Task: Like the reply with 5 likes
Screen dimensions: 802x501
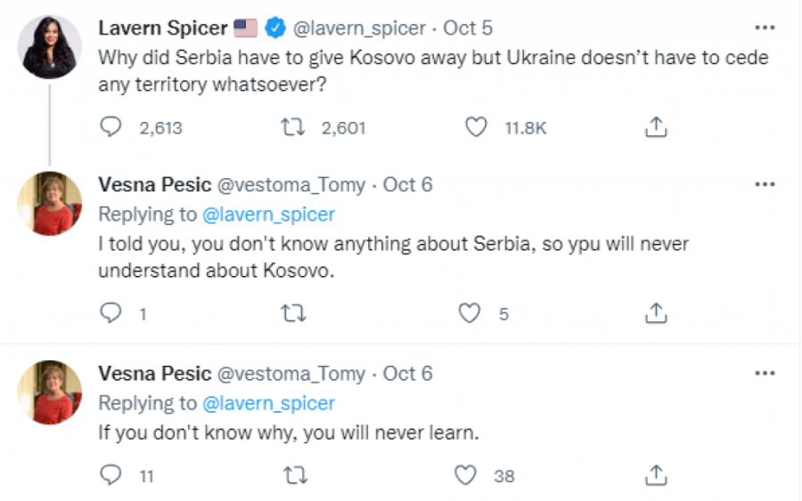Action: coord(469,312)
